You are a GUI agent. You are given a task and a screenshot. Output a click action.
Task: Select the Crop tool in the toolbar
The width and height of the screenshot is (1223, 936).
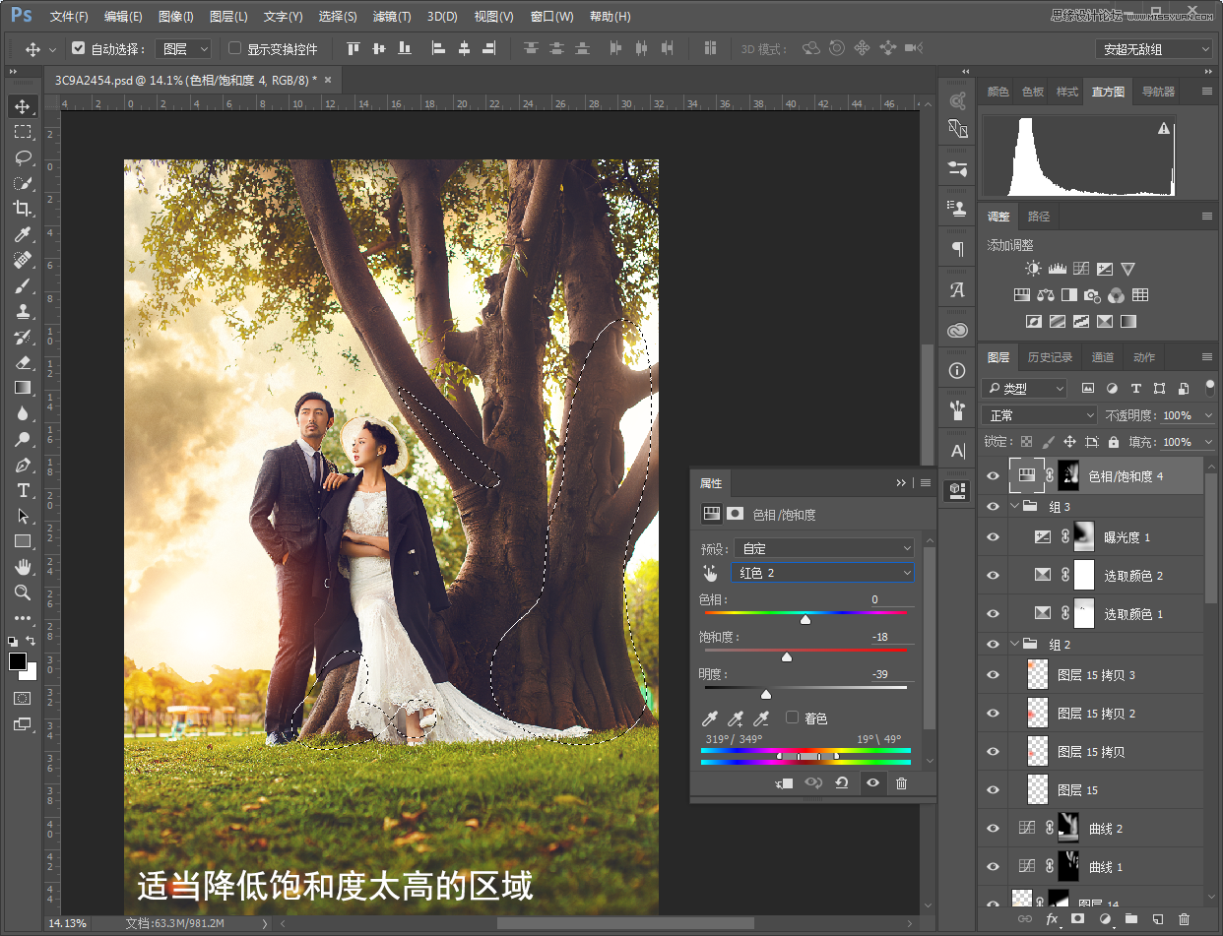click(22, 209)
